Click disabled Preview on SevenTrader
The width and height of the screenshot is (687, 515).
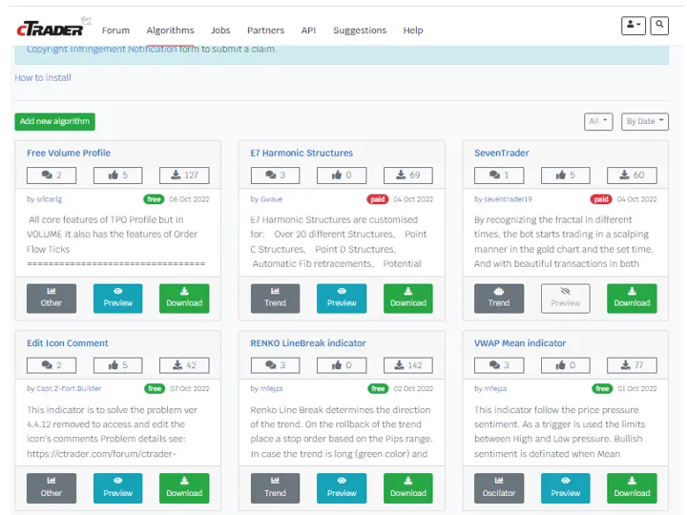pyautogui.click(x=566, y=299)
